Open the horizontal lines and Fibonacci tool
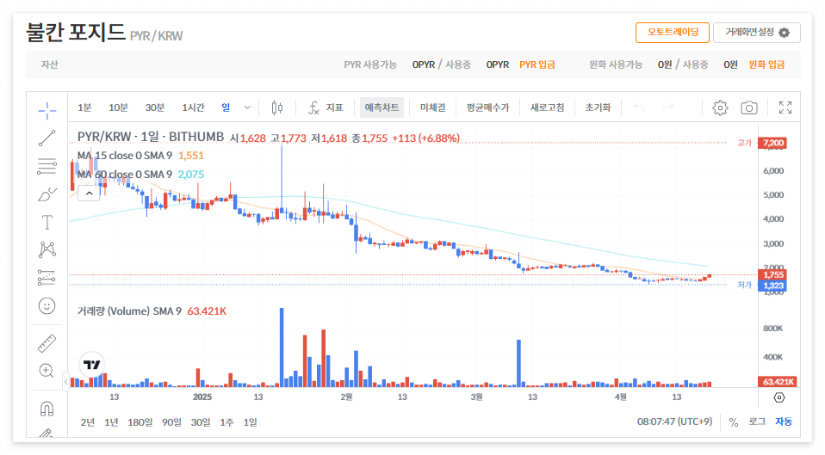The width and height of the screenshot is (825, 455). 47,167
